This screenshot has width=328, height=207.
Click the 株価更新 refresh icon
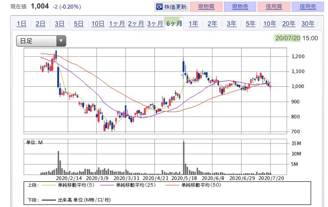point(159,7)
